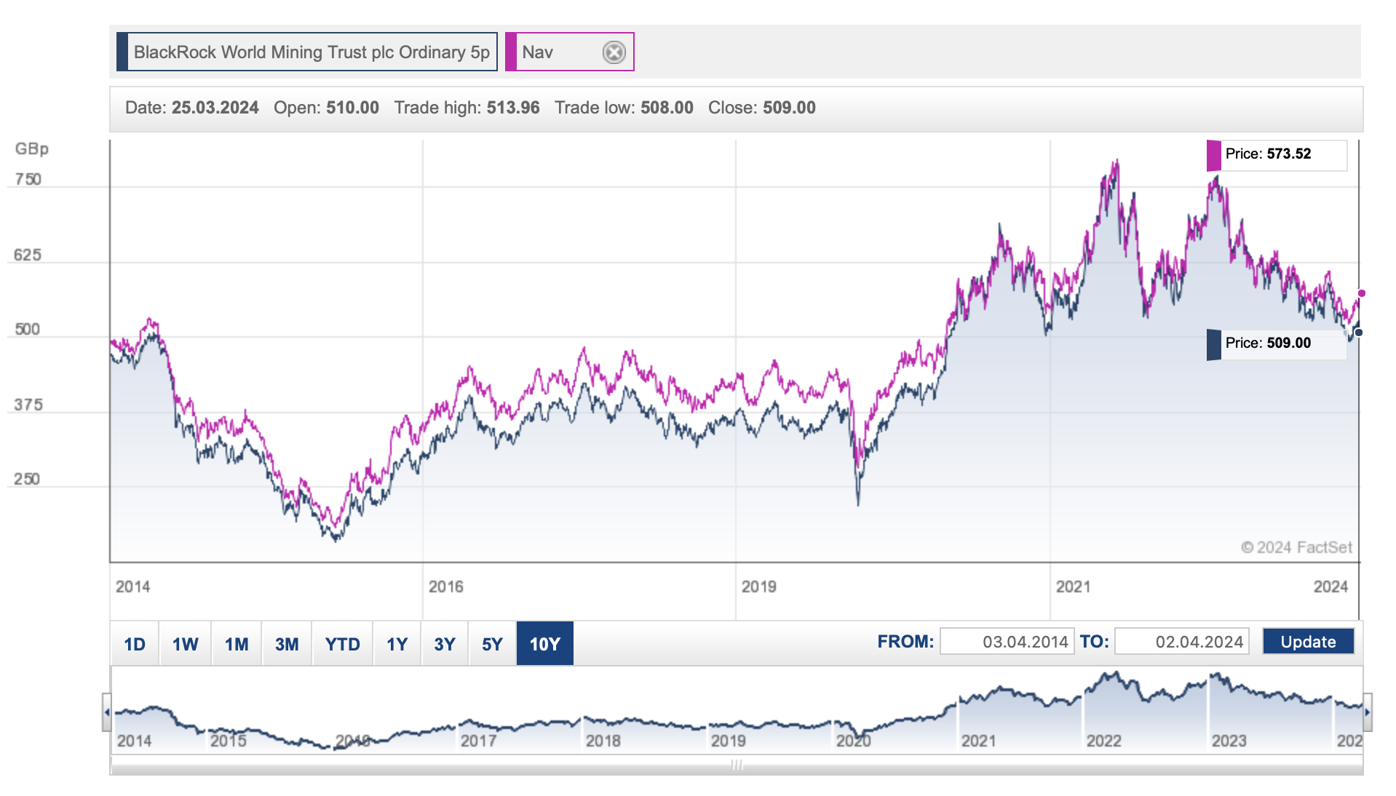Click left arrow of navigator range
Viewport: 1396px width, 796px height.
click(x=107, y=712)
